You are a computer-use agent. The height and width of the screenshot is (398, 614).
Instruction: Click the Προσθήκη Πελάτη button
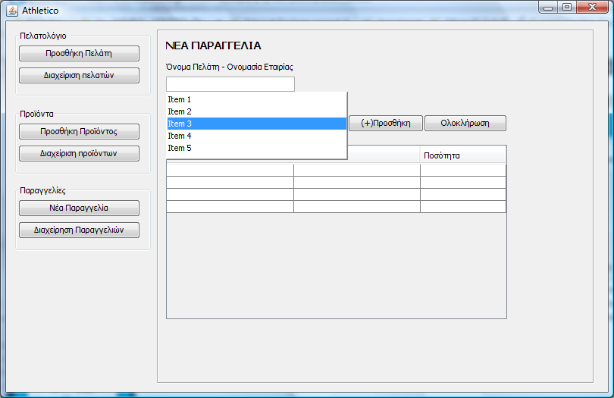pyautogui.click(x=79, y=54)
